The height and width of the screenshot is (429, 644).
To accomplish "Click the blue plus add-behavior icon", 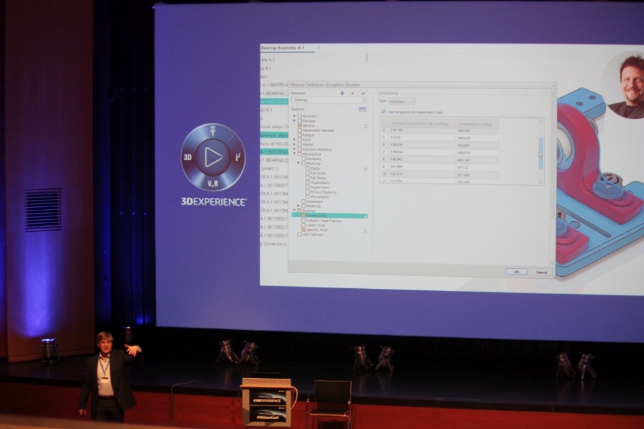I will point(341,93).
